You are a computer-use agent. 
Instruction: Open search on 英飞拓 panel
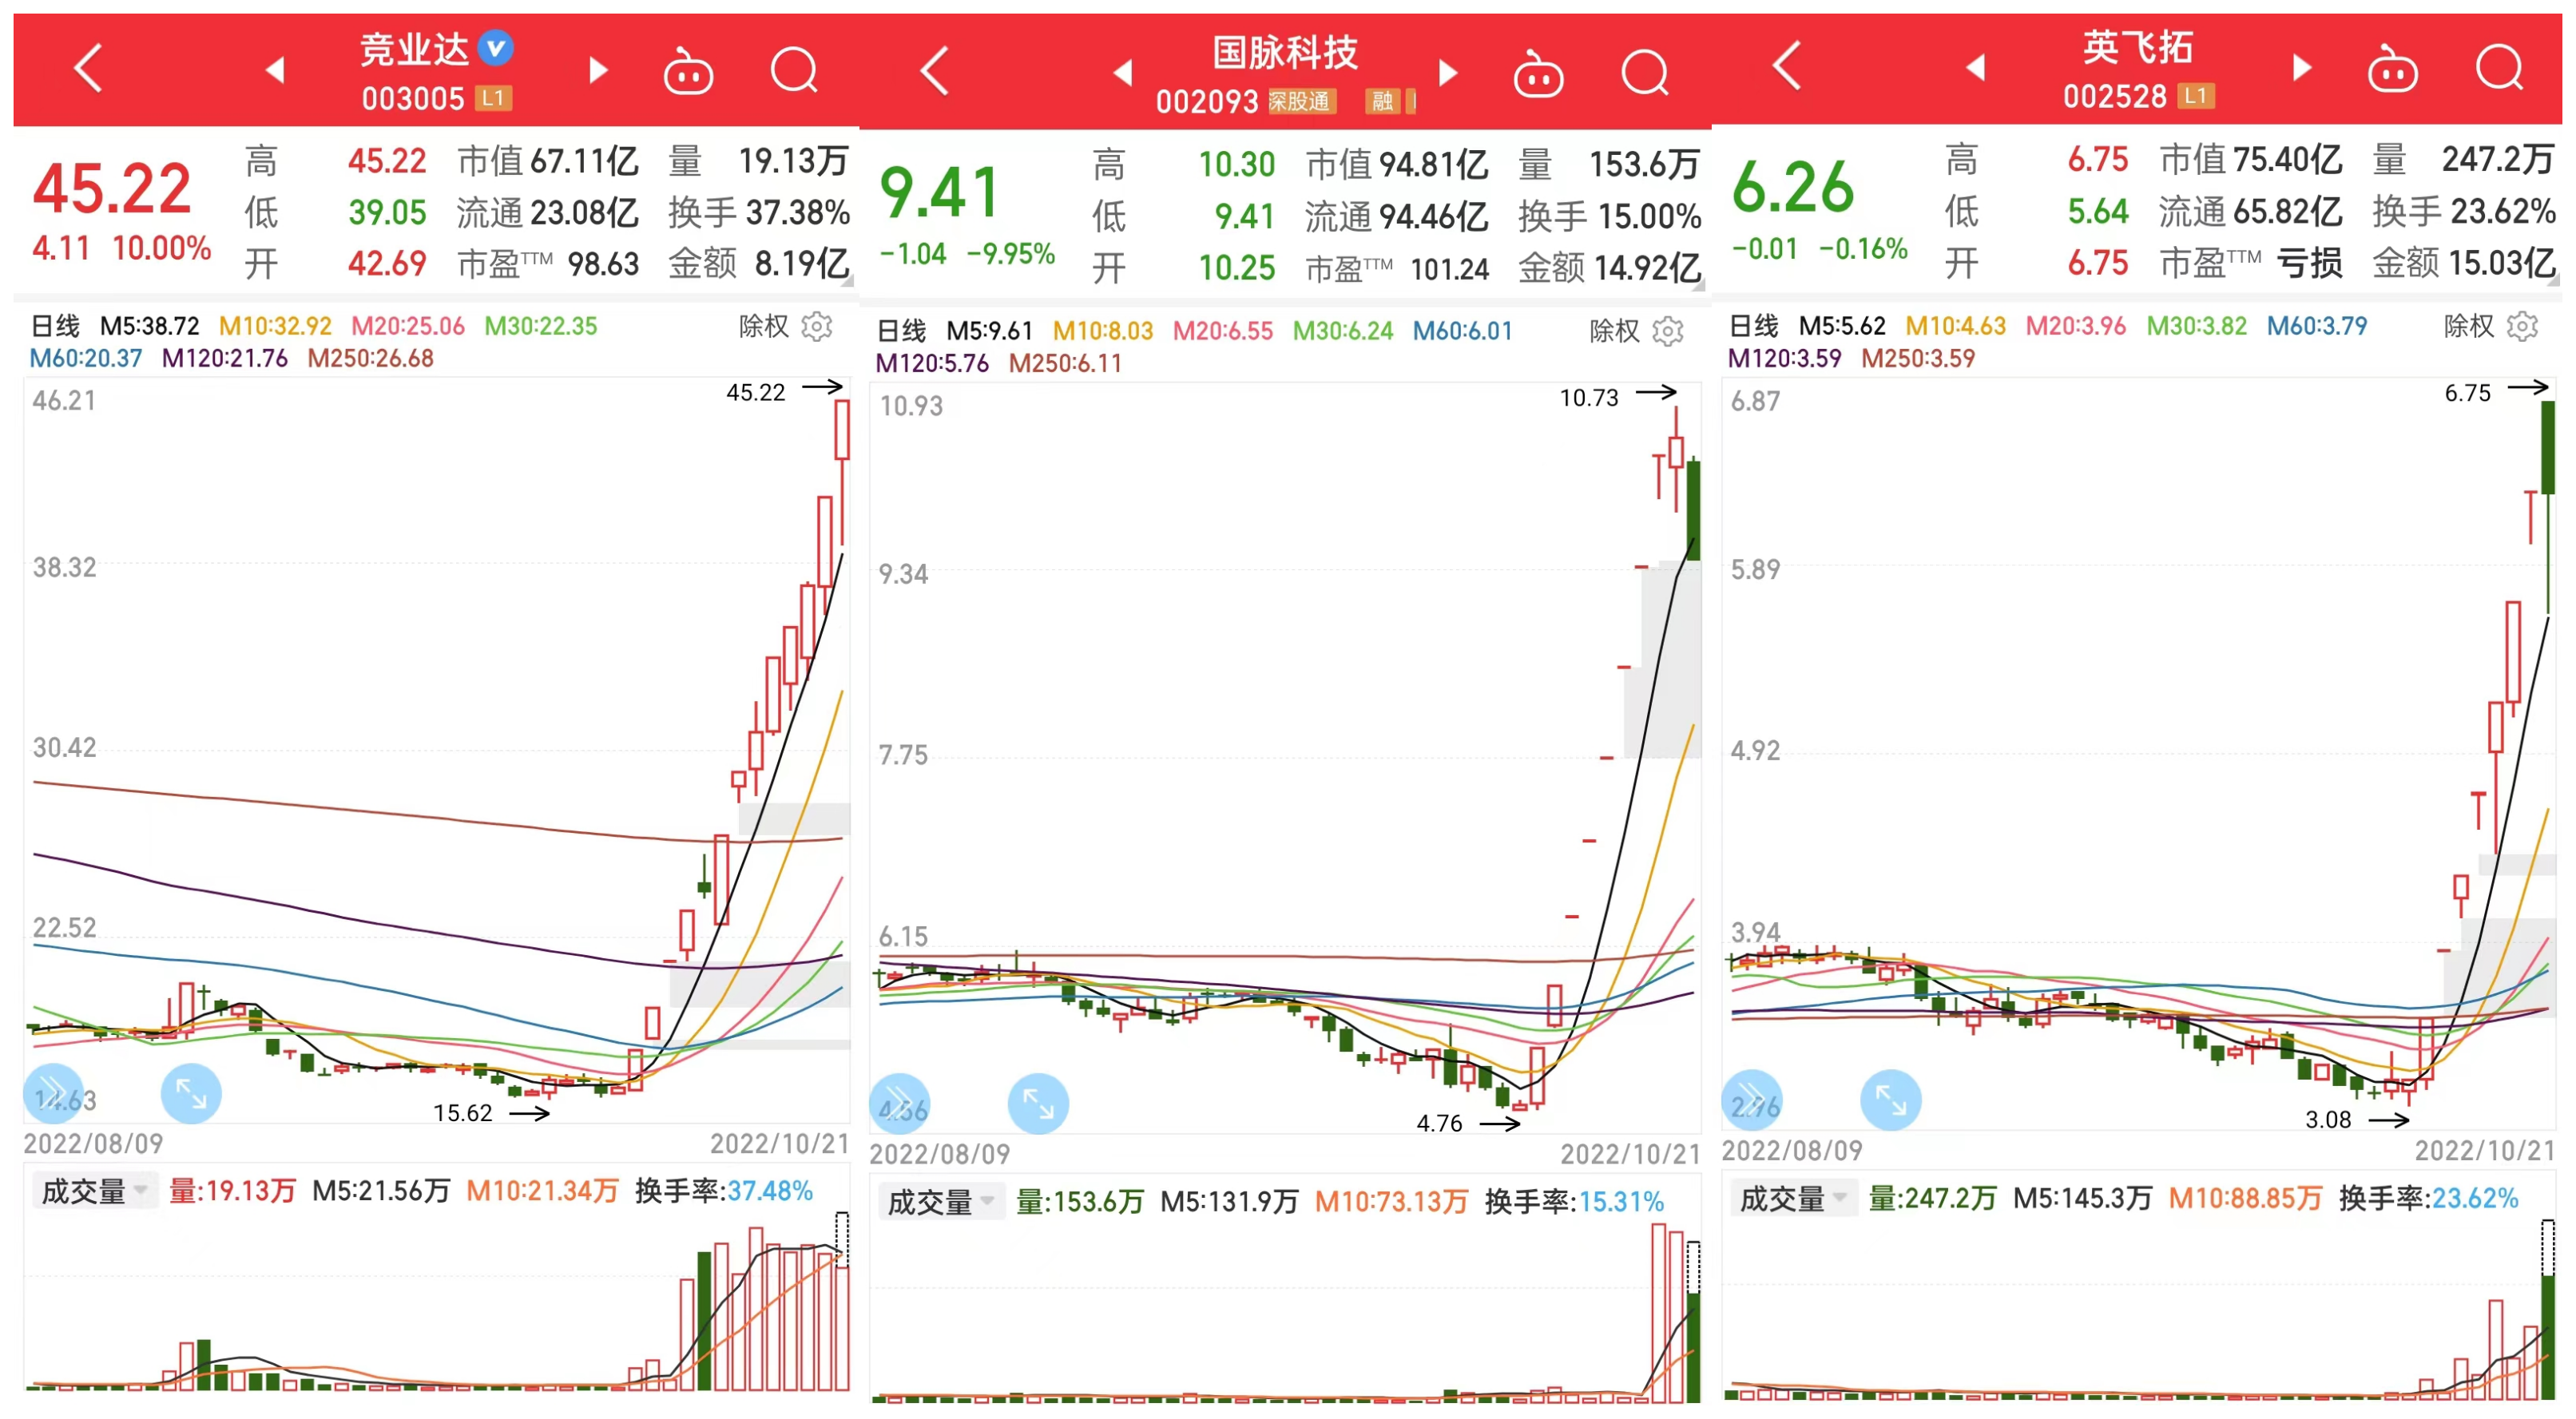(x=2499, y=68)
